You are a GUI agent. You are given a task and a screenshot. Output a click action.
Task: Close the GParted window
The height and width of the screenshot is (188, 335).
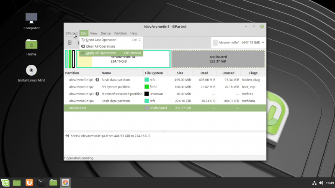(x=262, y=26)
